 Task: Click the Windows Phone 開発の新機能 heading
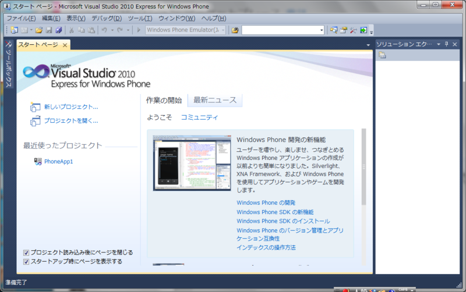[281, 140]
